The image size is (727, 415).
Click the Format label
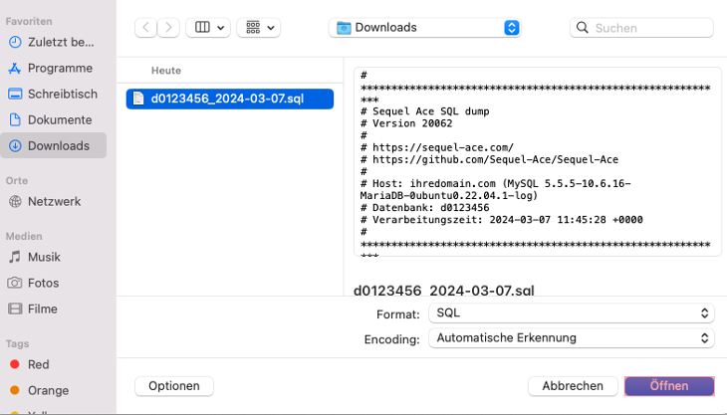397,314
